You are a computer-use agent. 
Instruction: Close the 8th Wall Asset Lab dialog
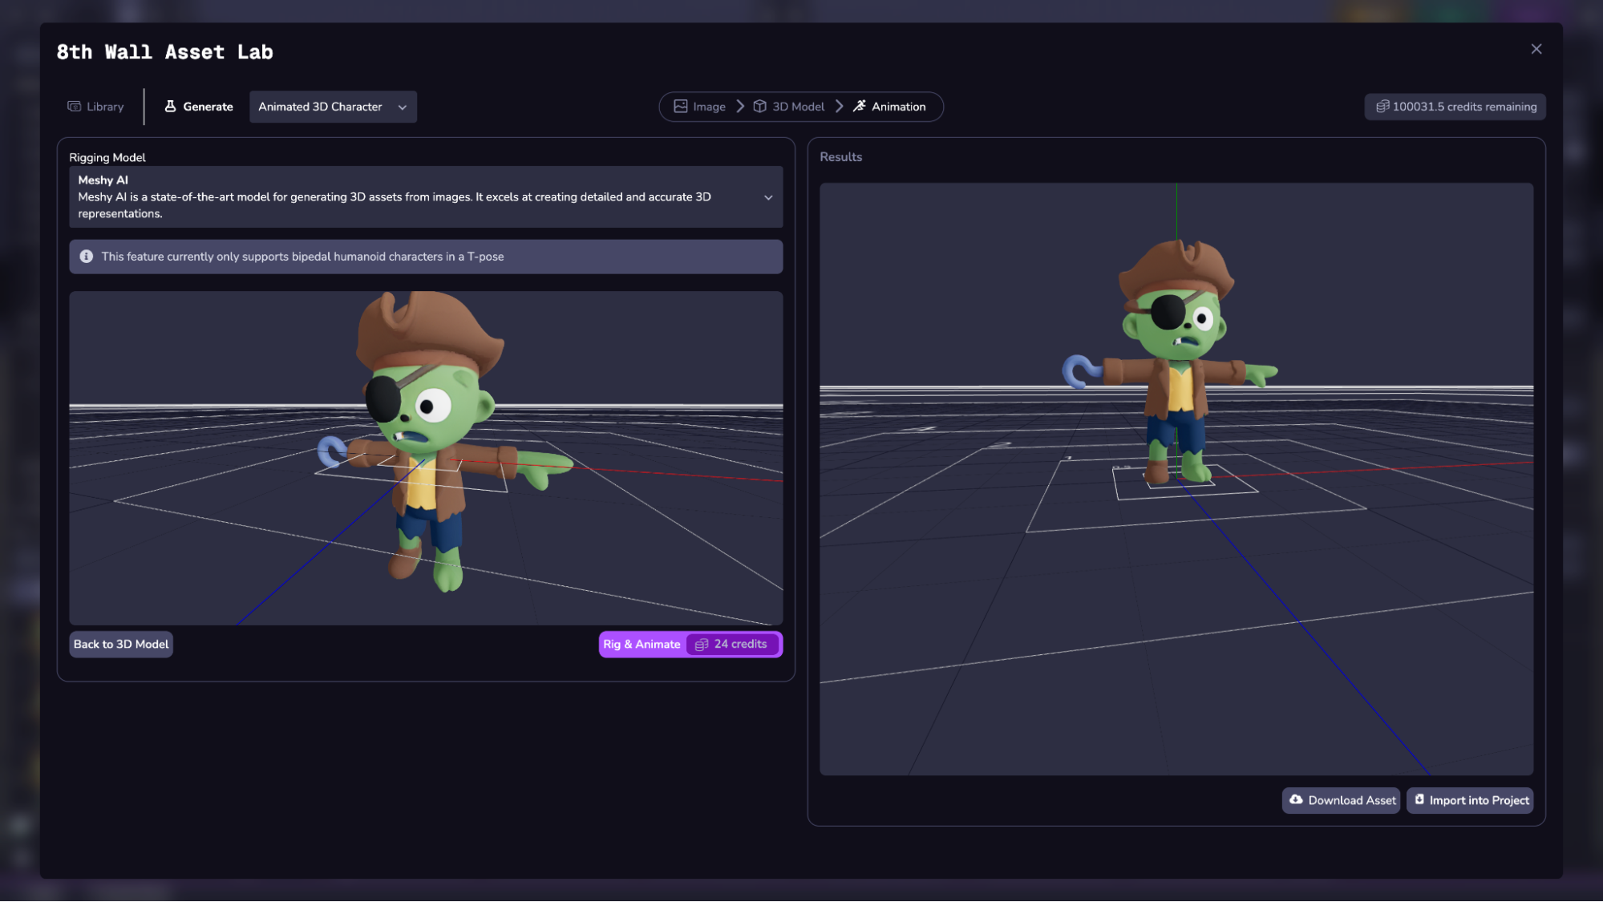coord(1536,50)
